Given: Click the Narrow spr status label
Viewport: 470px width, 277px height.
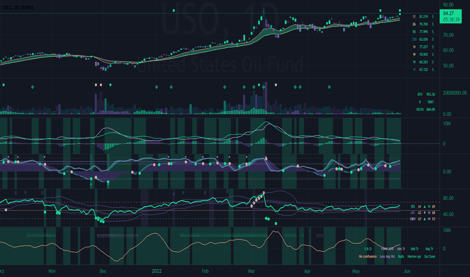Looking at the screenshot, I should pos(414,257).
